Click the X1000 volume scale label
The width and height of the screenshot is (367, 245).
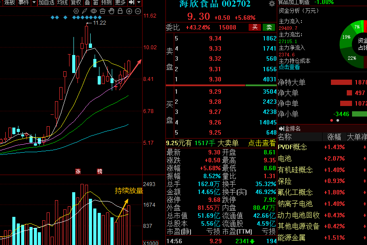[151, 243]
